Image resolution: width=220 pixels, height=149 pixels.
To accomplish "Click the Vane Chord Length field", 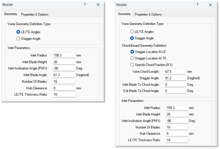I will tap(175, 71).
